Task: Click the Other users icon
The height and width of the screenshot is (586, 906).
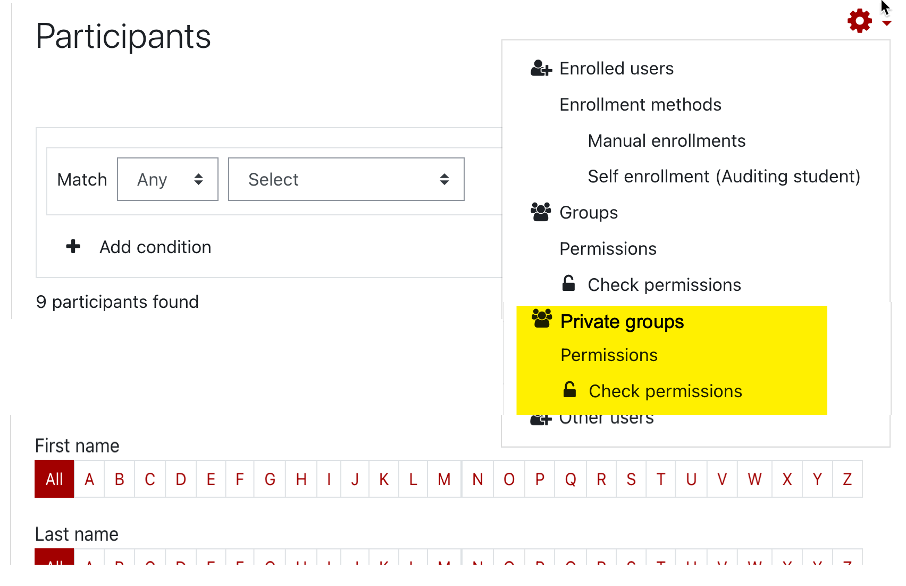Action: point(541,420)
